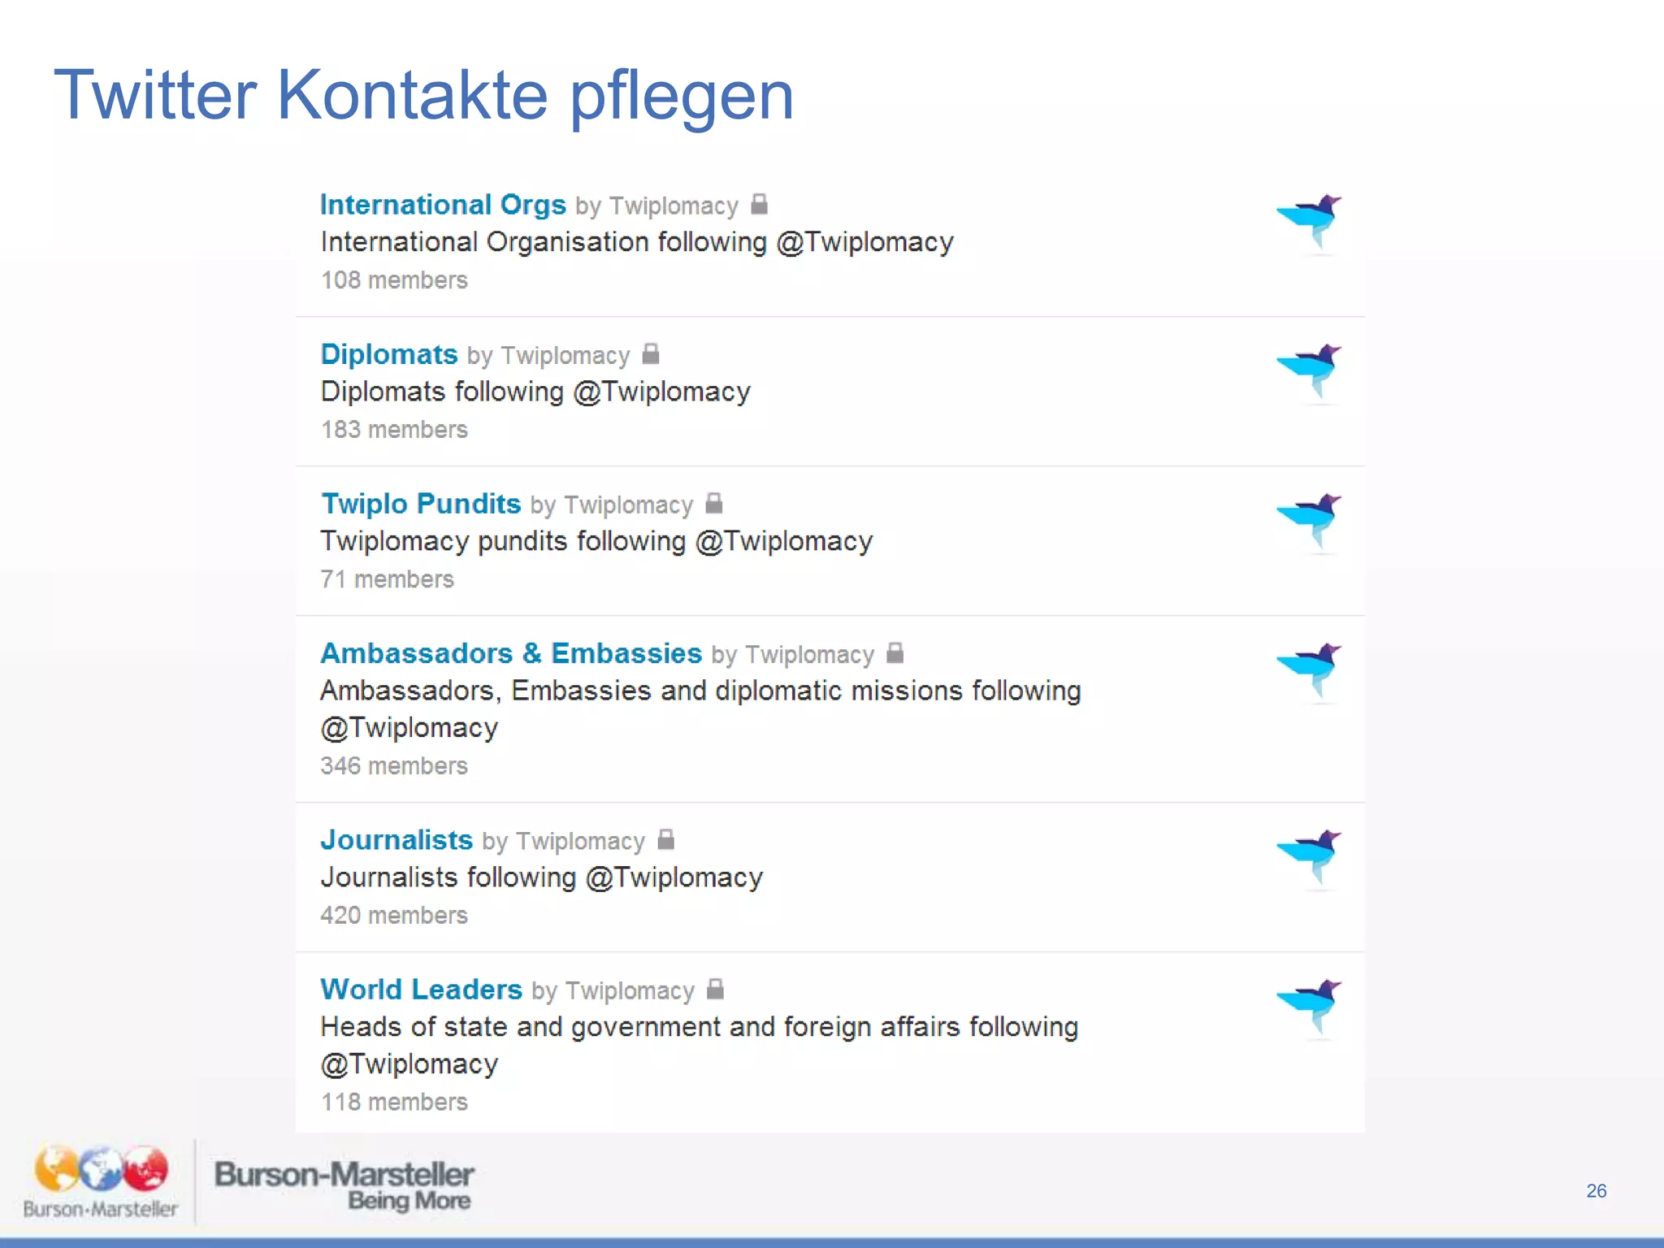1664x1248 pixels.
Task: Open the International Orgs list link
Action: [443, 205]
